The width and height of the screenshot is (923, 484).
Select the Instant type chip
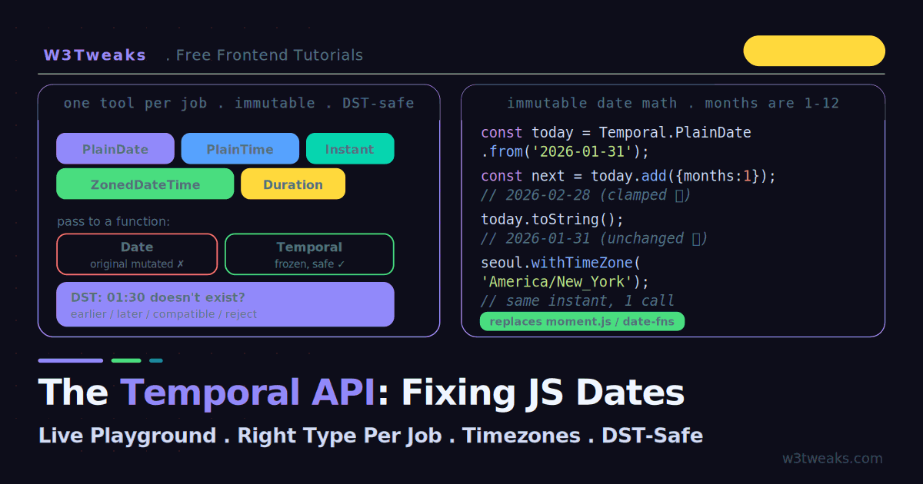[350, 149]
